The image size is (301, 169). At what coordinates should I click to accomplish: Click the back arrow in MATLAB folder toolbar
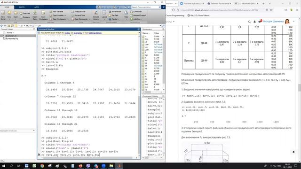(1, 26)
